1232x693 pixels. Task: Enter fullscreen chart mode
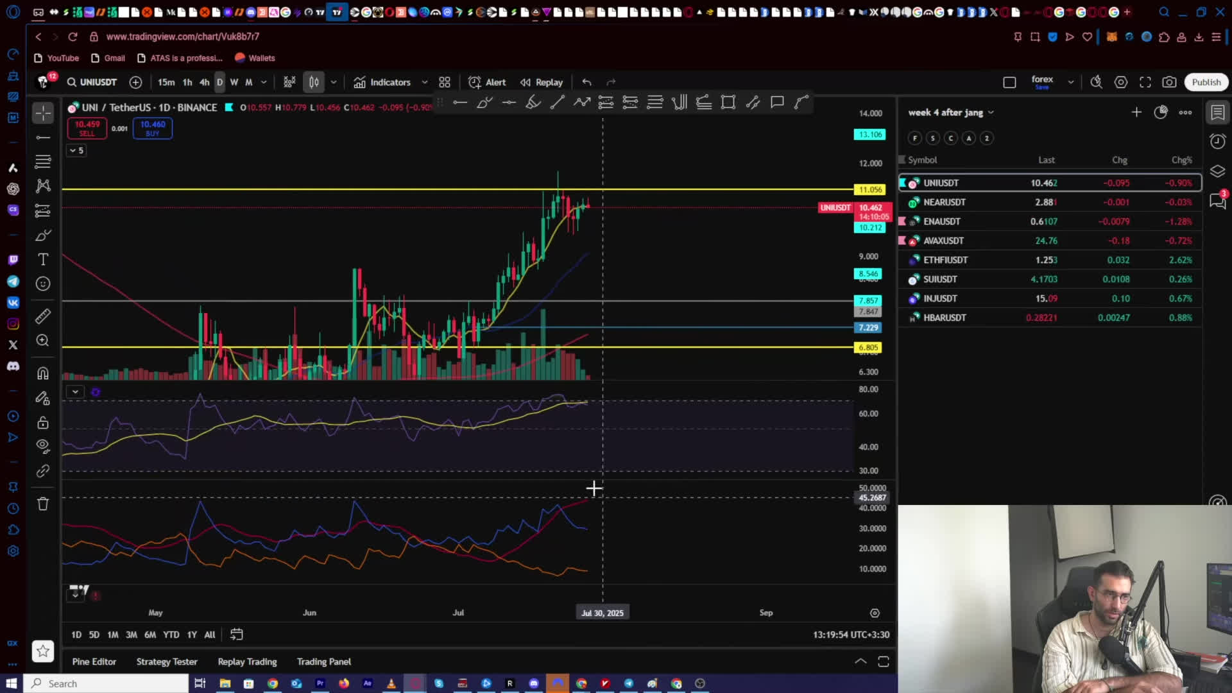click(x=1145, y=82)
